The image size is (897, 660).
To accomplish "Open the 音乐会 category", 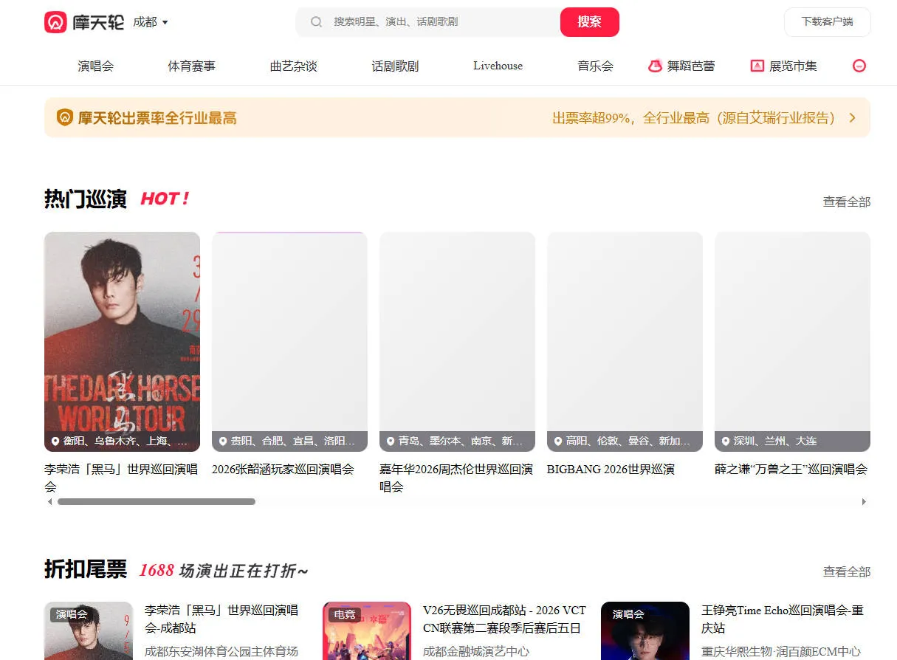I will point(595,66).
